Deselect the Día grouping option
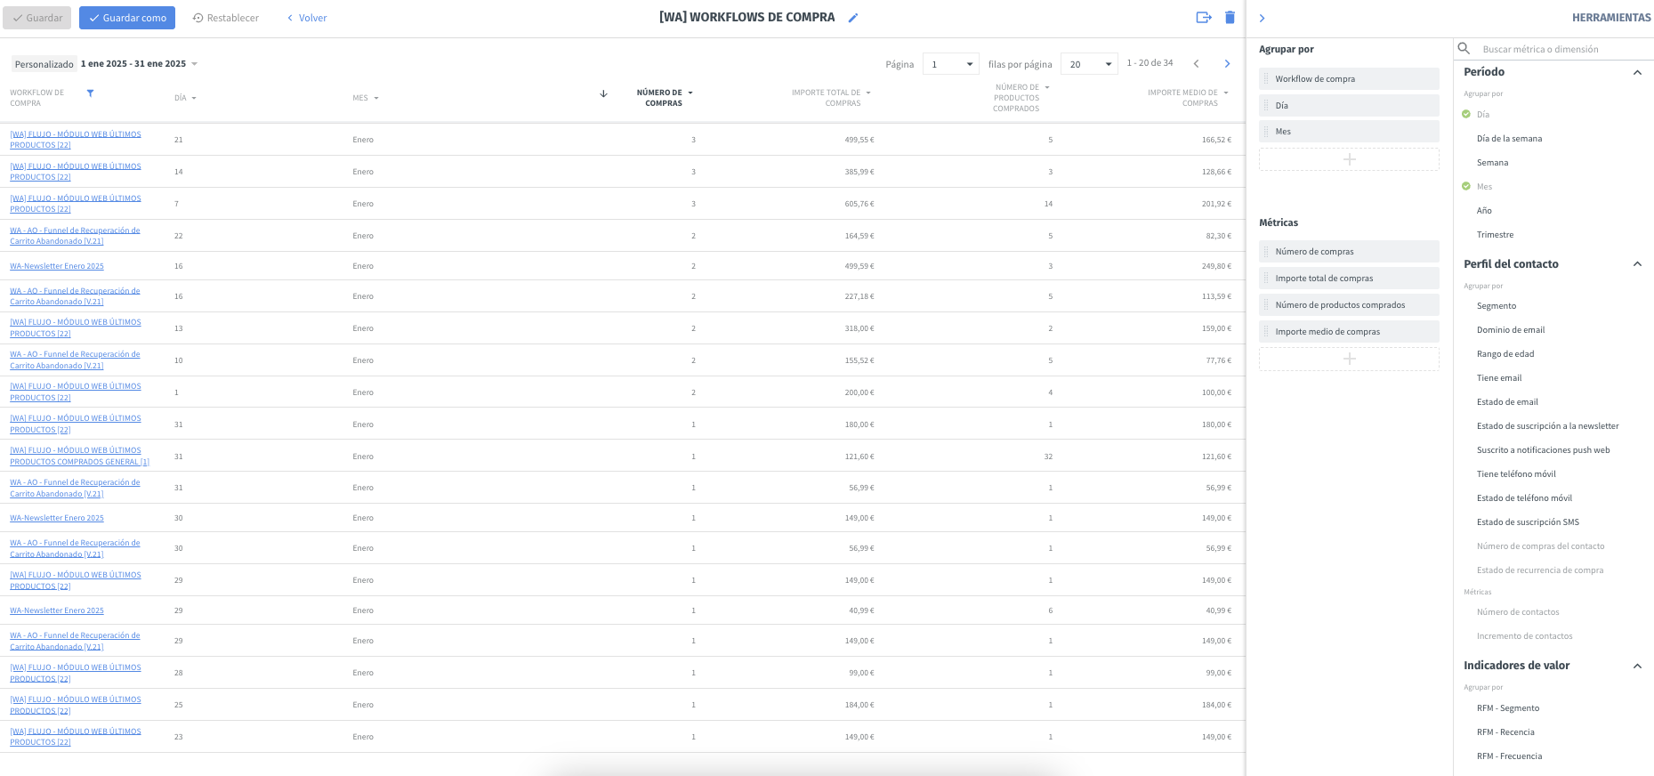This screenshot has width=1654, height=776. tap(1482, 115)
